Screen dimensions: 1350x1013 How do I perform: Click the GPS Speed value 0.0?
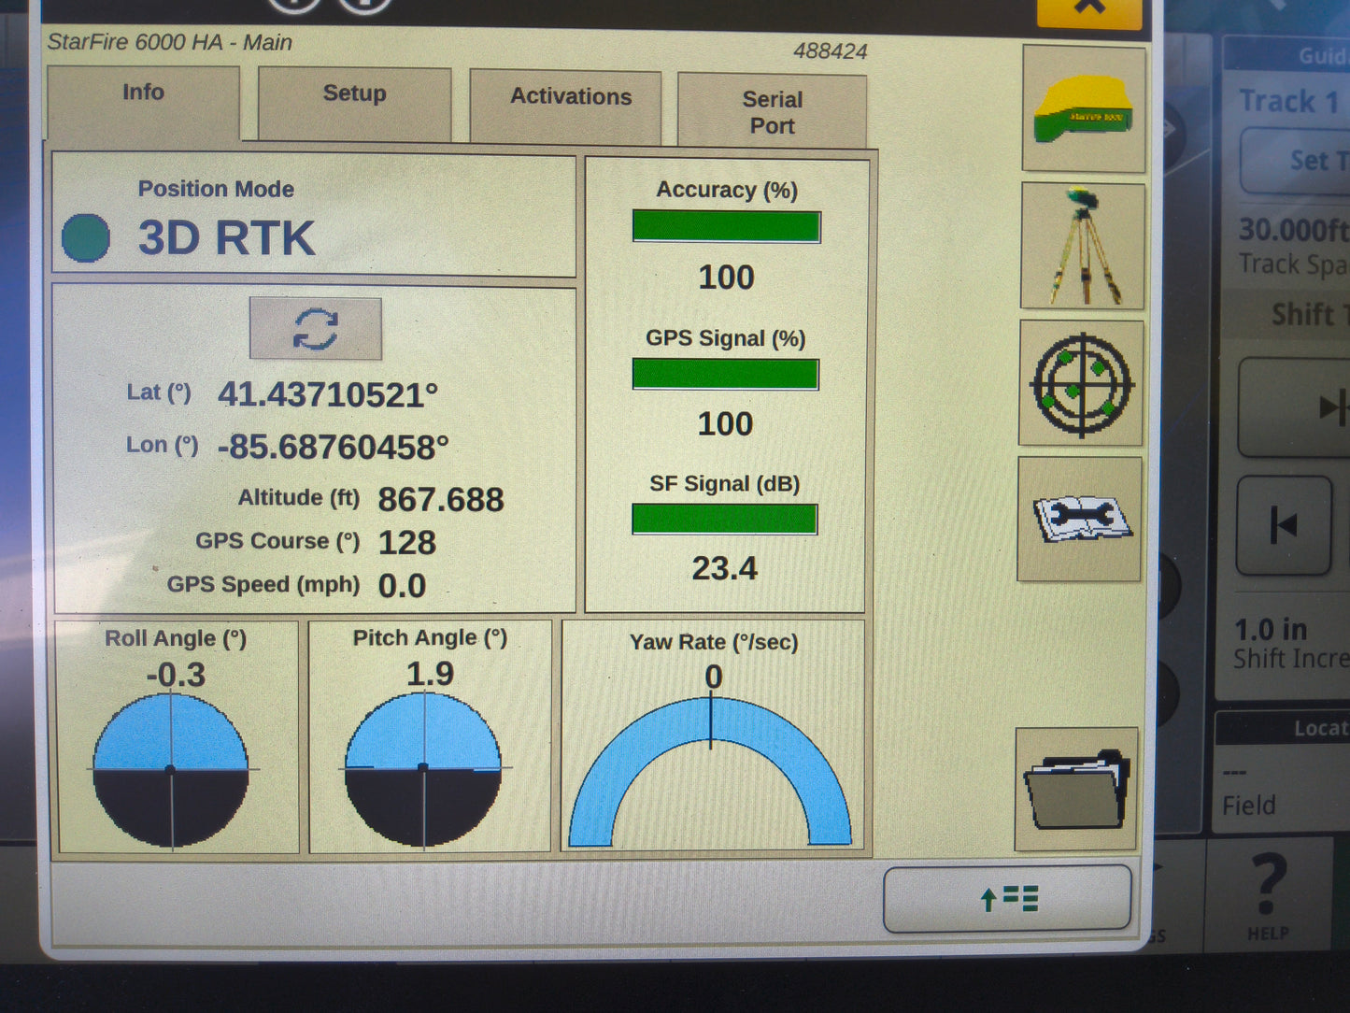[x=402, y=586]
